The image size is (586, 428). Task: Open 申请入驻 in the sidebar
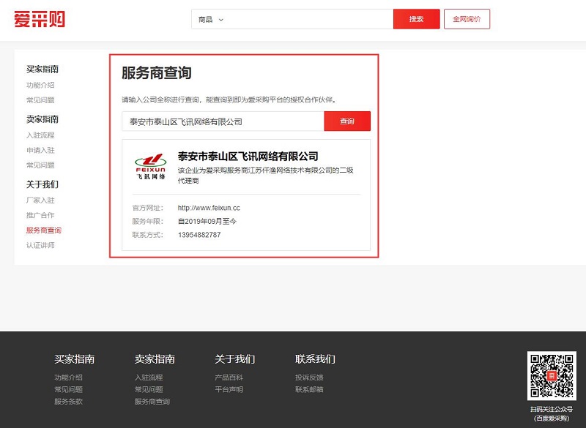click(x=40, y=150)
